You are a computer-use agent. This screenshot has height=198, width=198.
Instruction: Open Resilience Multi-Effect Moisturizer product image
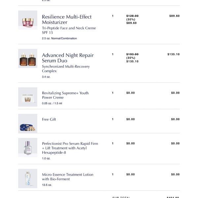click(28, 20)
